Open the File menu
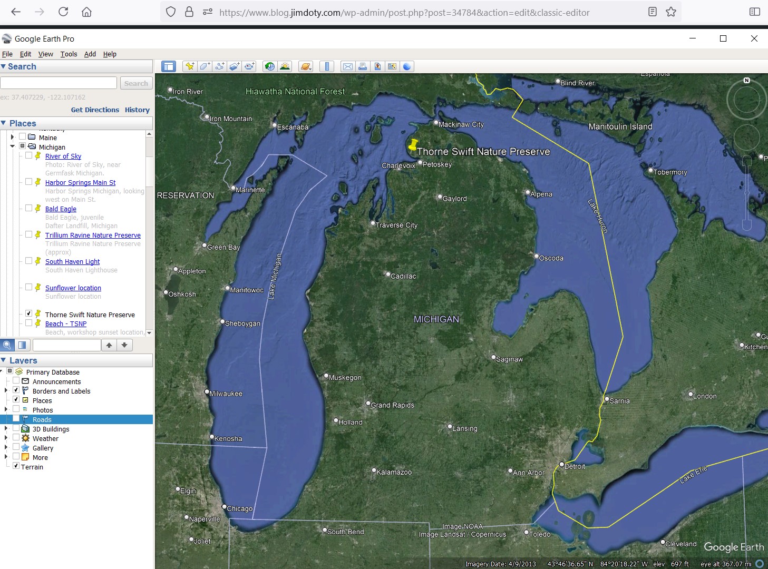Screen dimensions: 768x569 pyautogui.click(x=7, y=54)
